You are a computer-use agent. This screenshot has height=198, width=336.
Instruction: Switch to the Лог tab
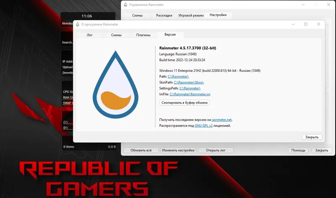[x=89, y=35]
